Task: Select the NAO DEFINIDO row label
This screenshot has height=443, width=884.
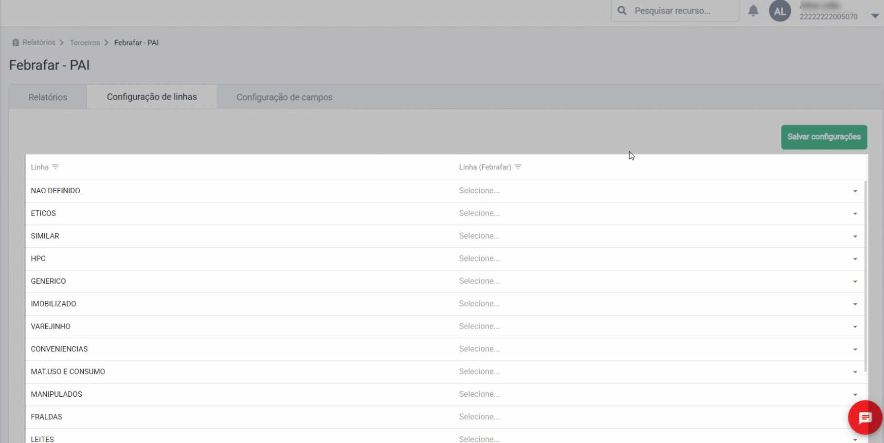Action: point(55,191)
